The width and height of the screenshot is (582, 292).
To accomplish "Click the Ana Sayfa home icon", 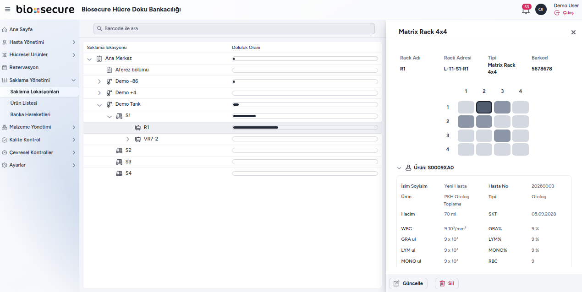I will point(5,30).
